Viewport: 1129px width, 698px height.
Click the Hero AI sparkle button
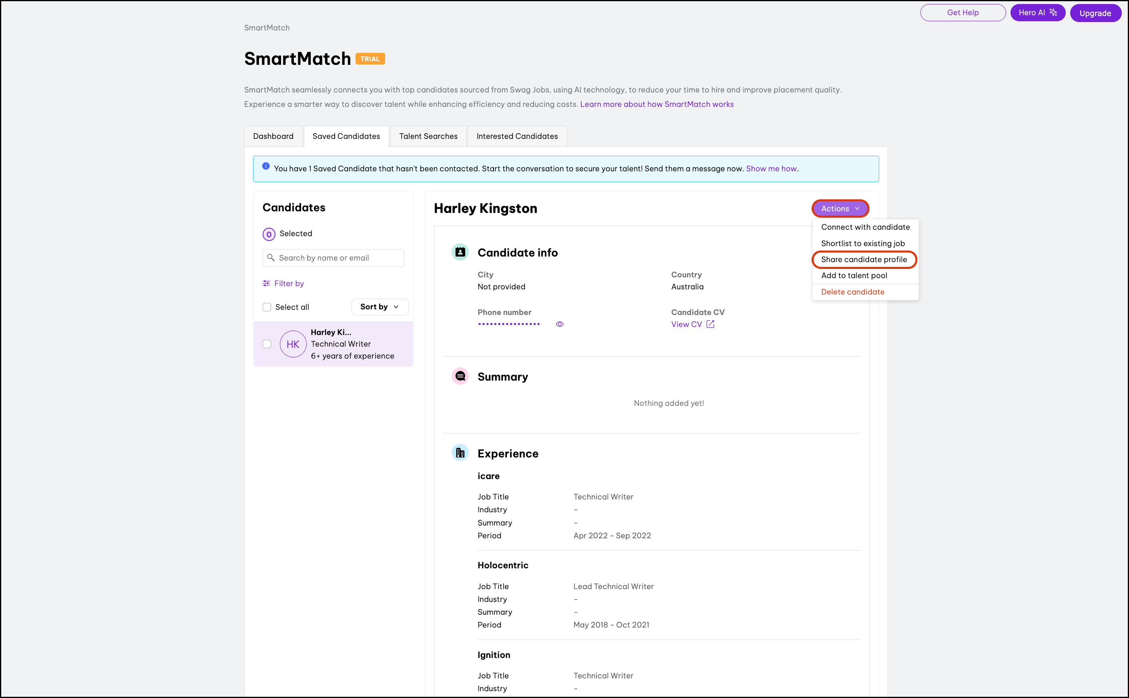[1037, 12]
